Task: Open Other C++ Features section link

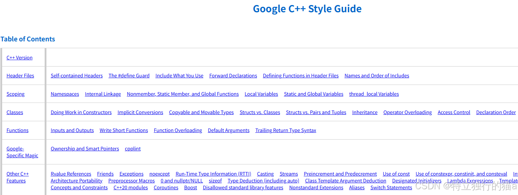Action: 18,177
